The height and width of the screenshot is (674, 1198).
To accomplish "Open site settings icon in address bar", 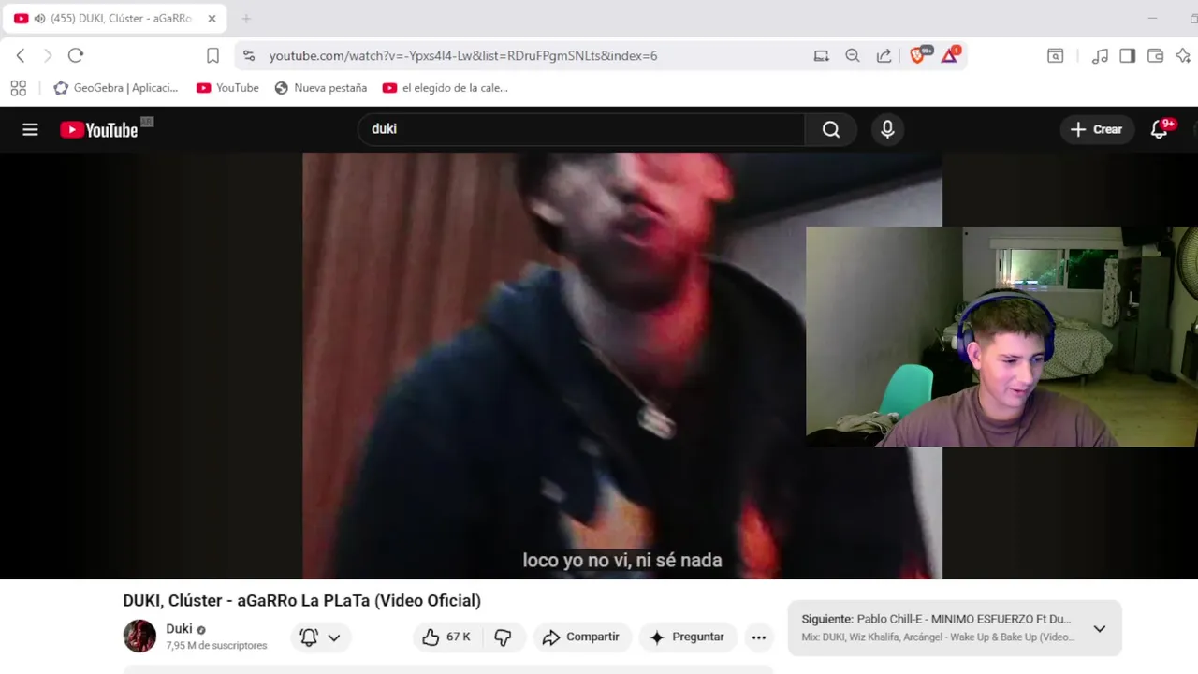I will click(249, 56).
